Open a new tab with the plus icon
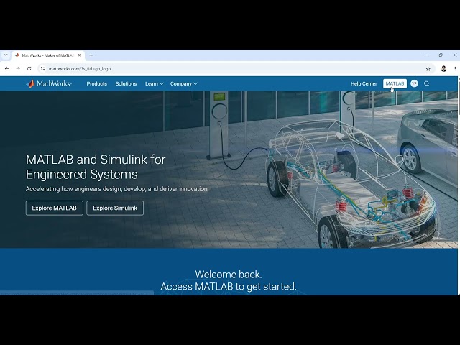The image size is (460, 345). click(x=91, y=55)
